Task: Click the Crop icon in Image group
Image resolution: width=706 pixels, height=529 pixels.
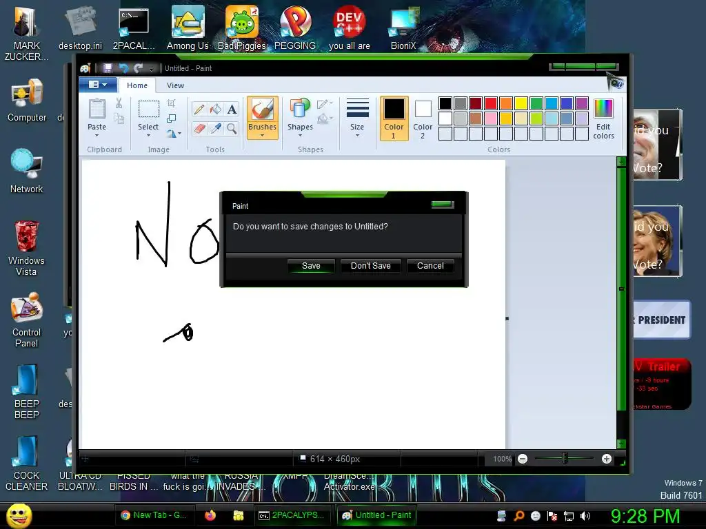Action: click(x=171, y=103)
